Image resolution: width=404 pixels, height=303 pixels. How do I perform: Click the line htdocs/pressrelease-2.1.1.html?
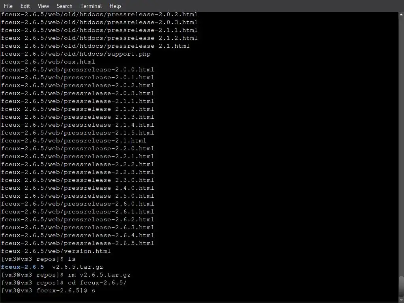[99, 30]
